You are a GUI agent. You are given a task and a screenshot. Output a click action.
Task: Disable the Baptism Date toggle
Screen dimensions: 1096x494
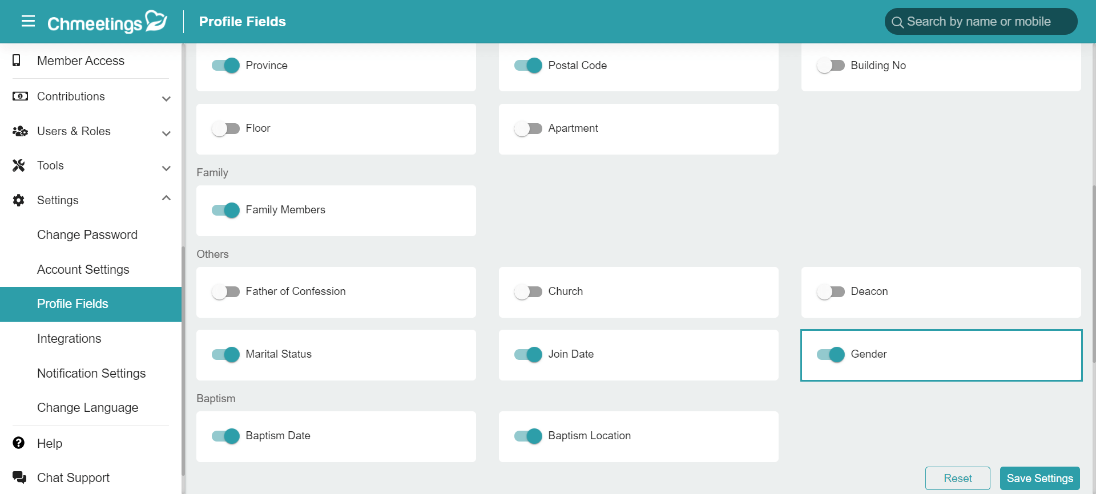coord(225,436)
